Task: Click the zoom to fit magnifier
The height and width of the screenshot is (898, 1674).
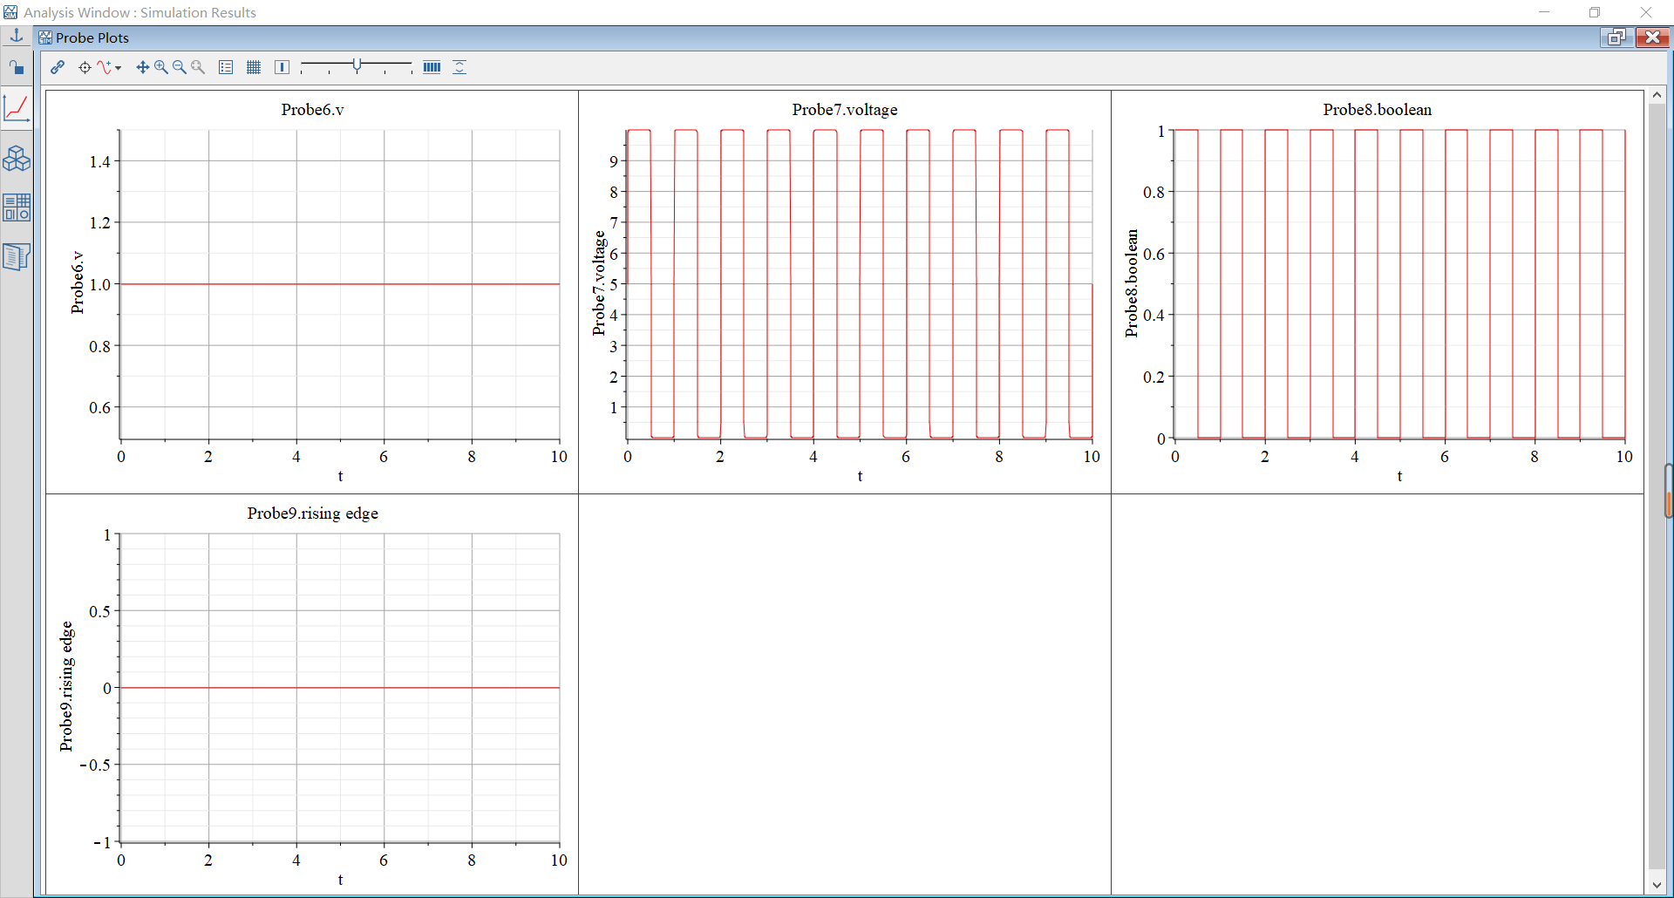Action: (x=198, y=67)
